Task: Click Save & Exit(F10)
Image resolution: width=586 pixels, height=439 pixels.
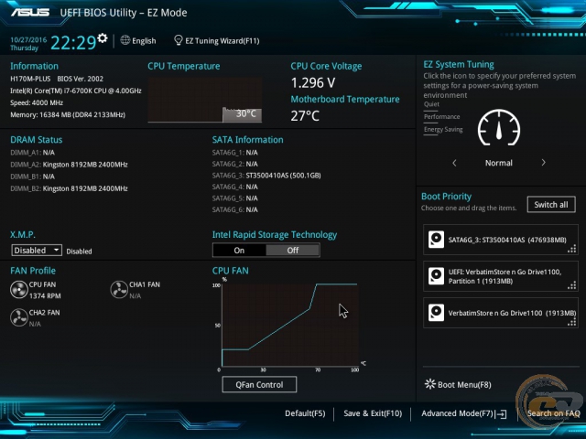Action: [x=373, y=413]
